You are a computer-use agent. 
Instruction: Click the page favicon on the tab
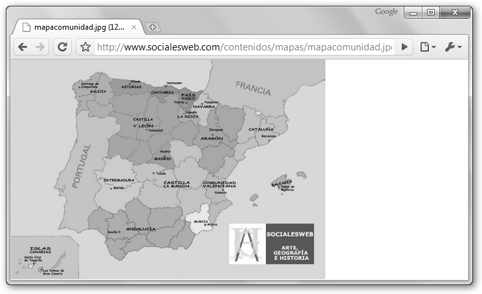coord(26,27)
